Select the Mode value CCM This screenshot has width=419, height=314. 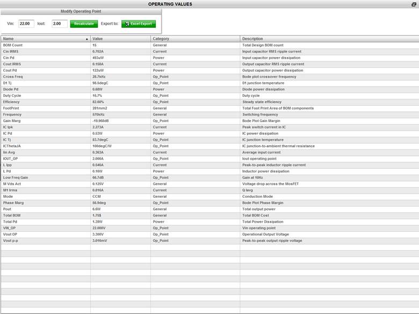point(97,196)
